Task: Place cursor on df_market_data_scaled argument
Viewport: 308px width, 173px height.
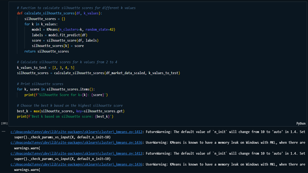Action: pos(125,73)
